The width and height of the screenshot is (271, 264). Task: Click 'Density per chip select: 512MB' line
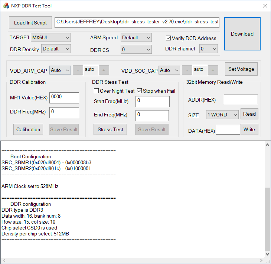[x=35, y=234]
